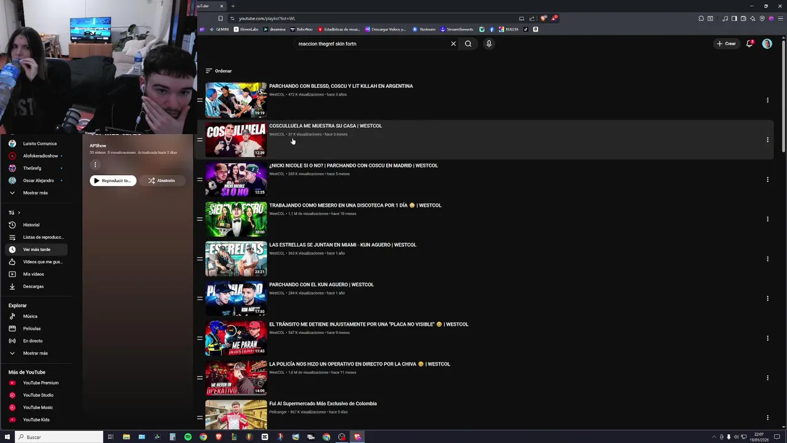This screenshot has height=443, width=787.
Task: Open YouTube Kids link
Action: point(36,420)
